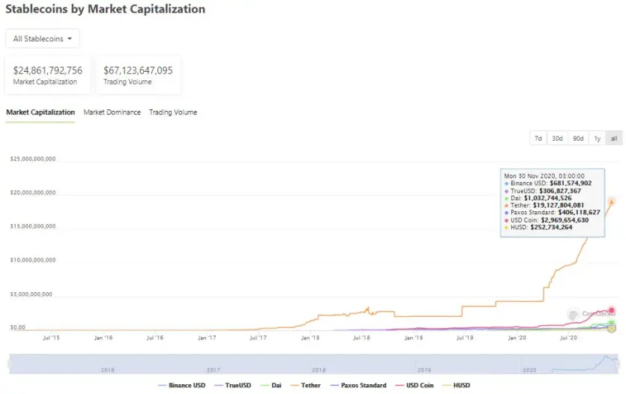Set chart range to 1y

pyautogui.click(x=598, y=139)
